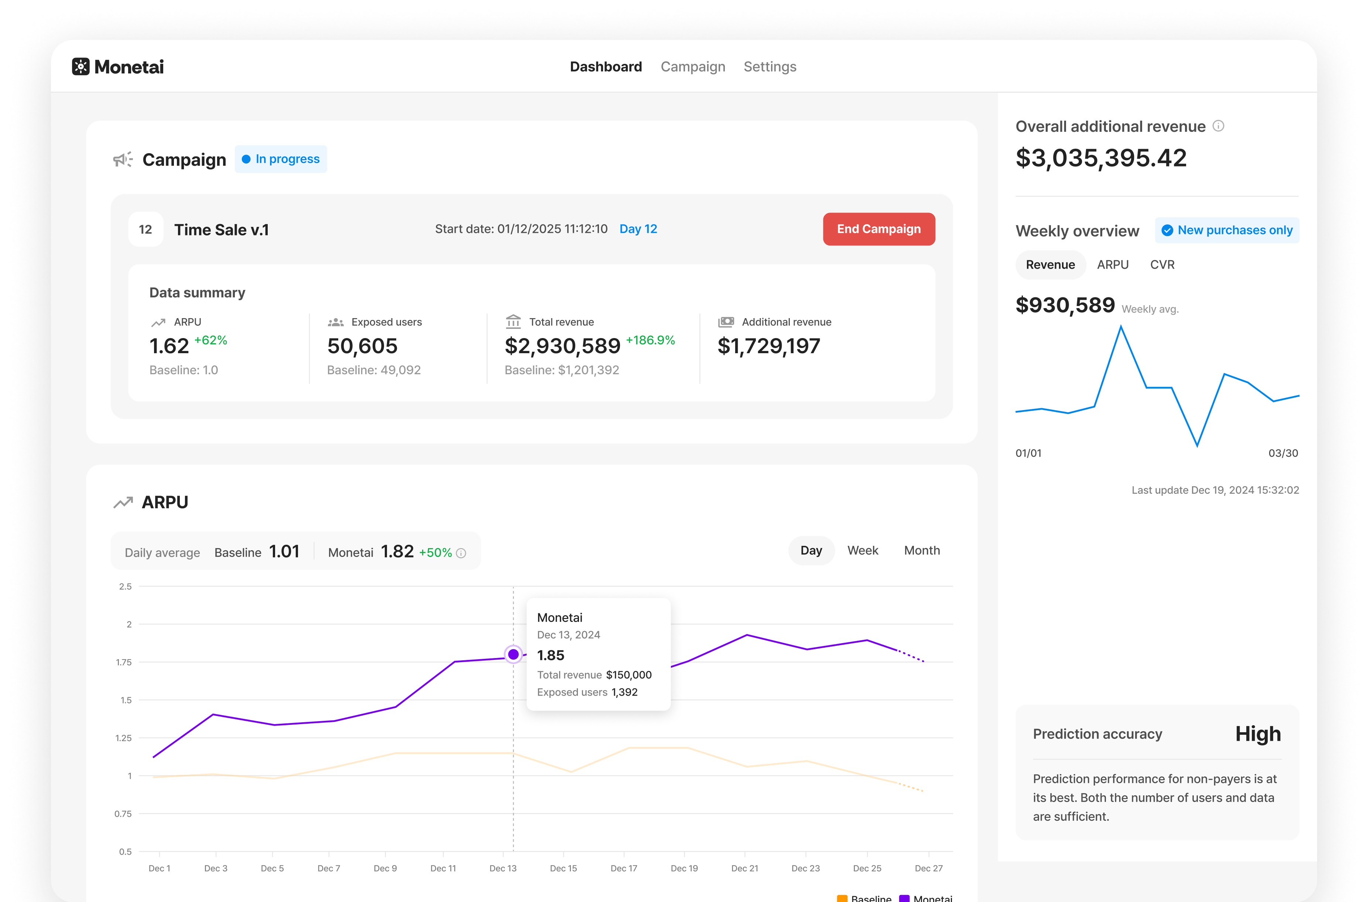Switch ARPU chart to Day view

811,551
